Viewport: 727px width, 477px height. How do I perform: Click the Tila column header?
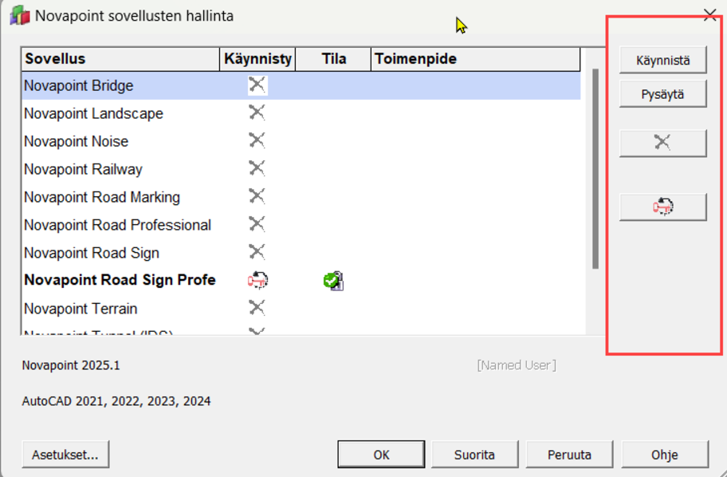click(333, 59)
